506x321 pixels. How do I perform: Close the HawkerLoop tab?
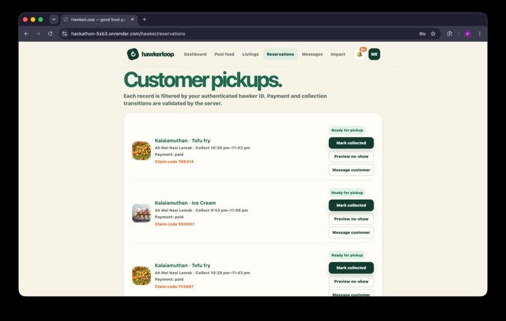tap(132, 19)
